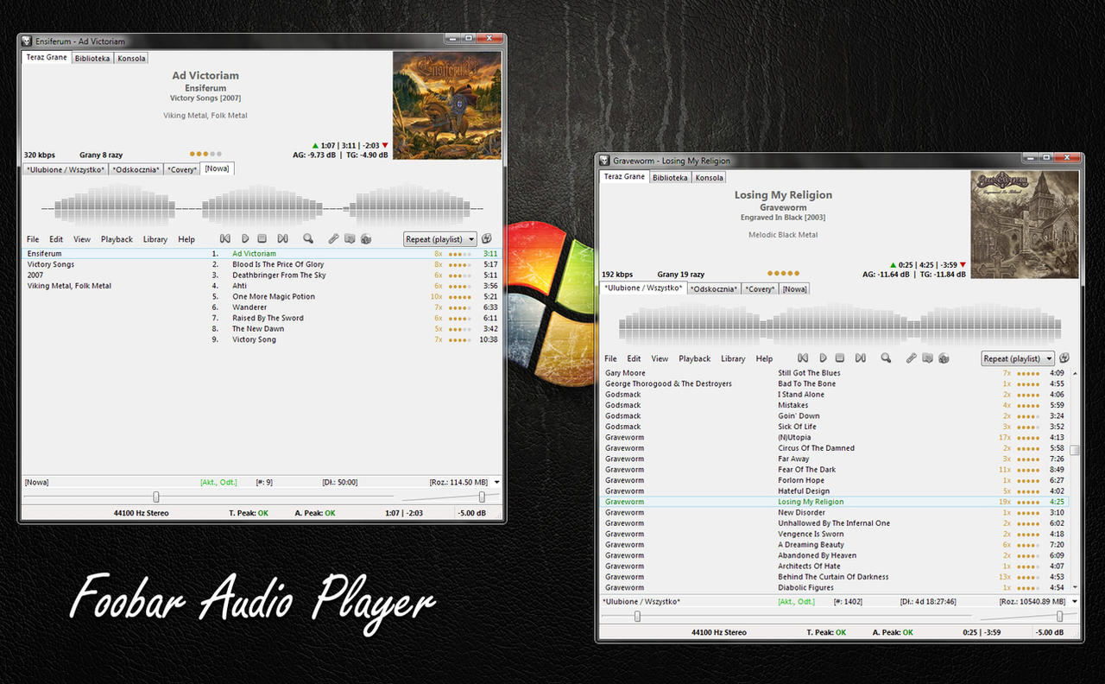Open Repeat (playlist) dropdown in Graveworm window
The width and height of the screenshot is (1105, 684).
[1019, 358]
